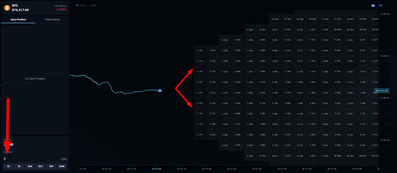
Task: Open the Trade History tab
Action: coord(52,19)
